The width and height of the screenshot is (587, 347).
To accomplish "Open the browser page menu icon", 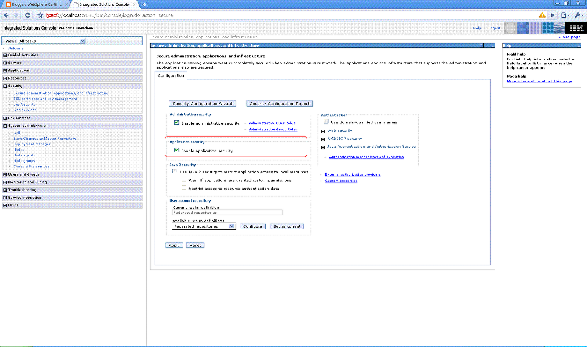I will pos(565,15).
